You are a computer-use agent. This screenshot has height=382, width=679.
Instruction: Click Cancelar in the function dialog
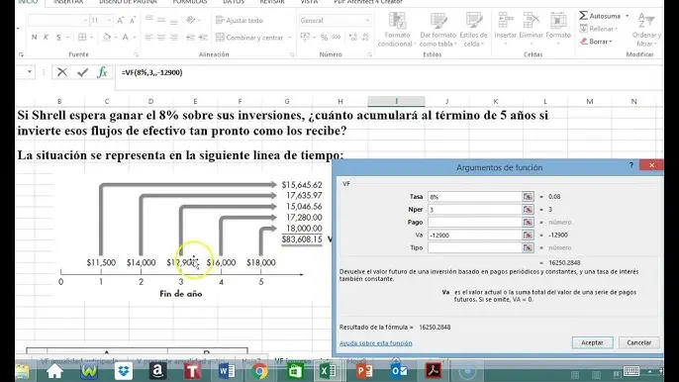(x=638, y=342)
